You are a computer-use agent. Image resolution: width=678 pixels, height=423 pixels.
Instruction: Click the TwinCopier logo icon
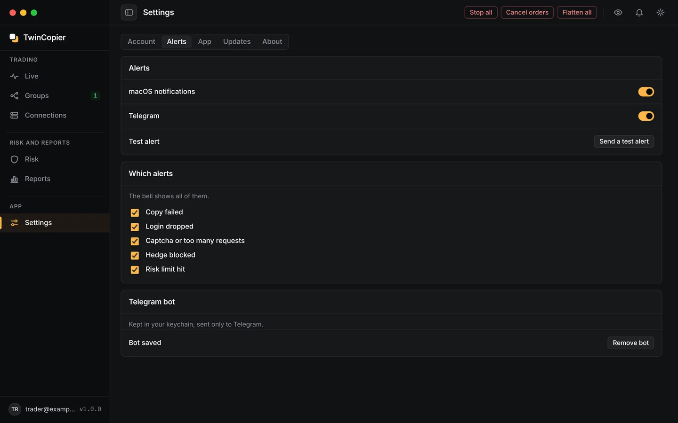click(14, 38)
